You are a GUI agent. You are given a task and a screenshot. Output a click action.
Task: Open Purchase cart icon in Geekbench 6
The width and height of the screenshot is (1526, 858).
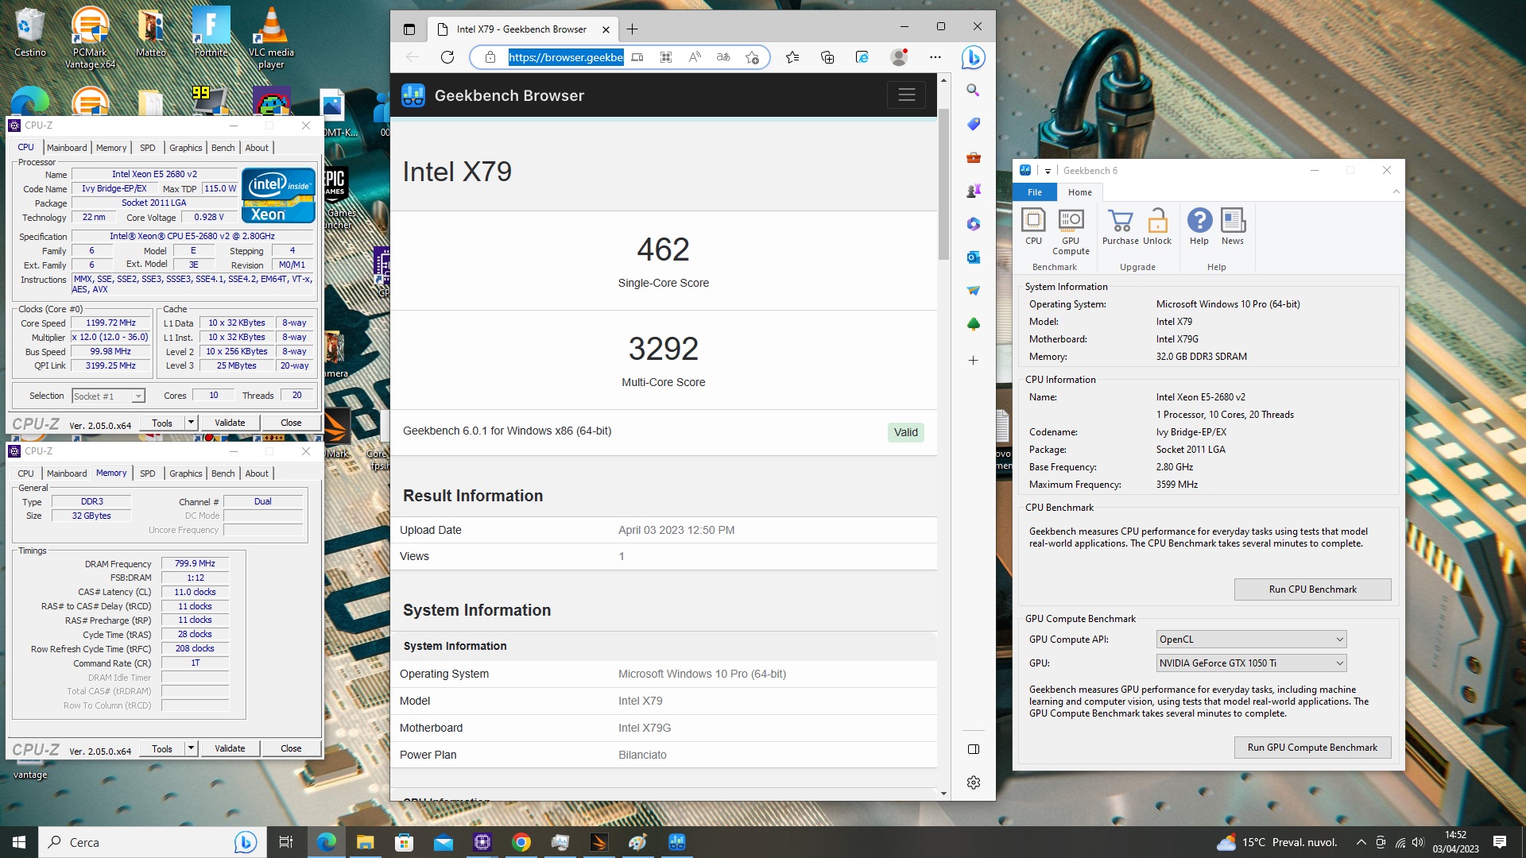[x=1120, y=226]
